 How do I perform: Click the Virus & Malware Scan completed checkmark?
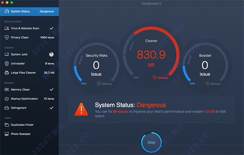point(51,28)
